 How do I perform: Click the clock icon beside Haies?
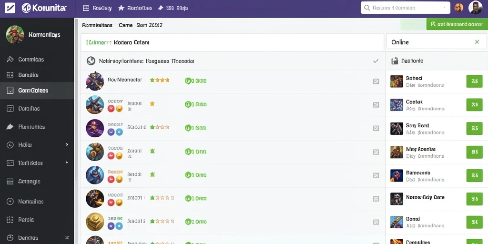pos(10,145)
